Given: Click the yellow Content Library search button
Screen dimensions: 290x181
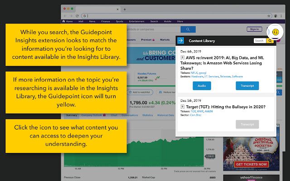Looking at the screenshot, I should coord(270,41).
